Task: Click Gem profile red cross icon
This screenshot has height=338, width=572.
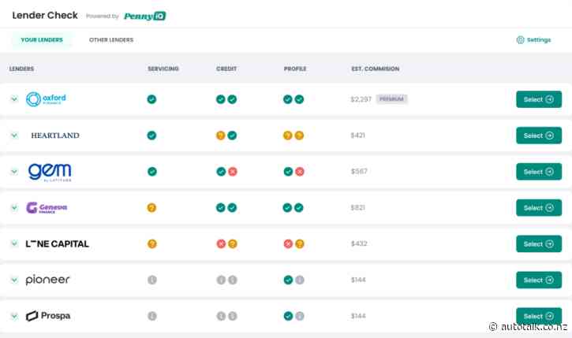Action: pos(300,172)
